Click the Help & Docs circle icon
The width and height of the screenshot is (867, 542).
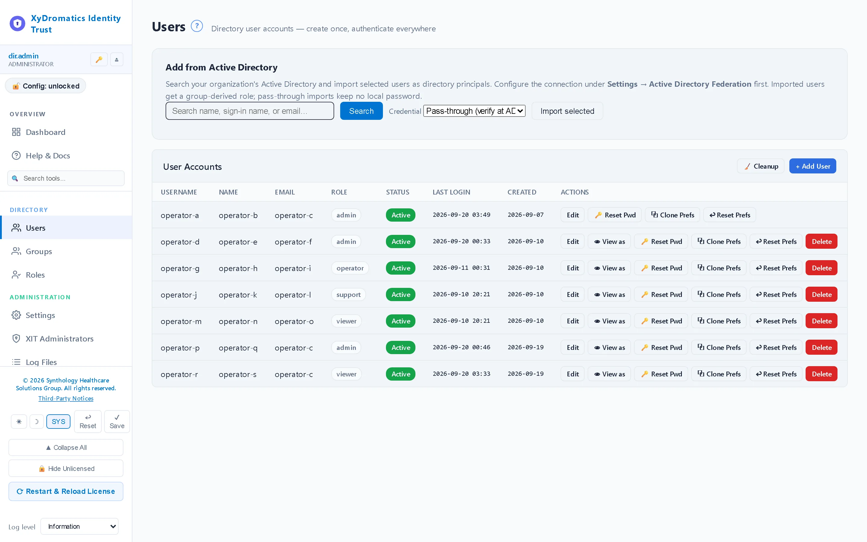click(16, 156)
